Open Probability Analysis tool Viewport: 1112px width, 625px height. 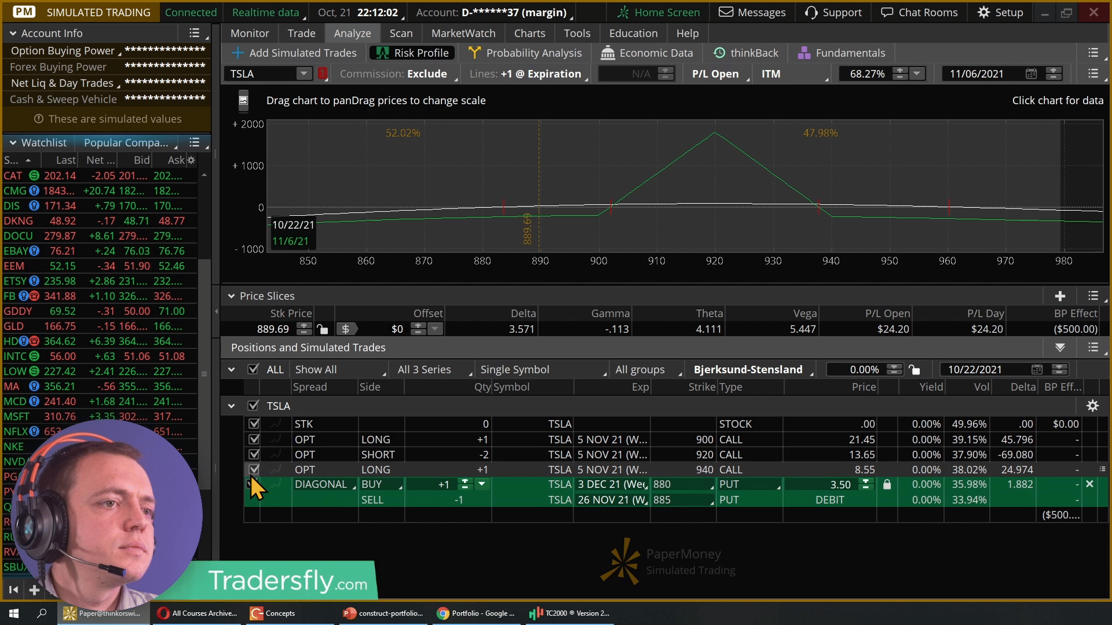[x=525, y=53]
